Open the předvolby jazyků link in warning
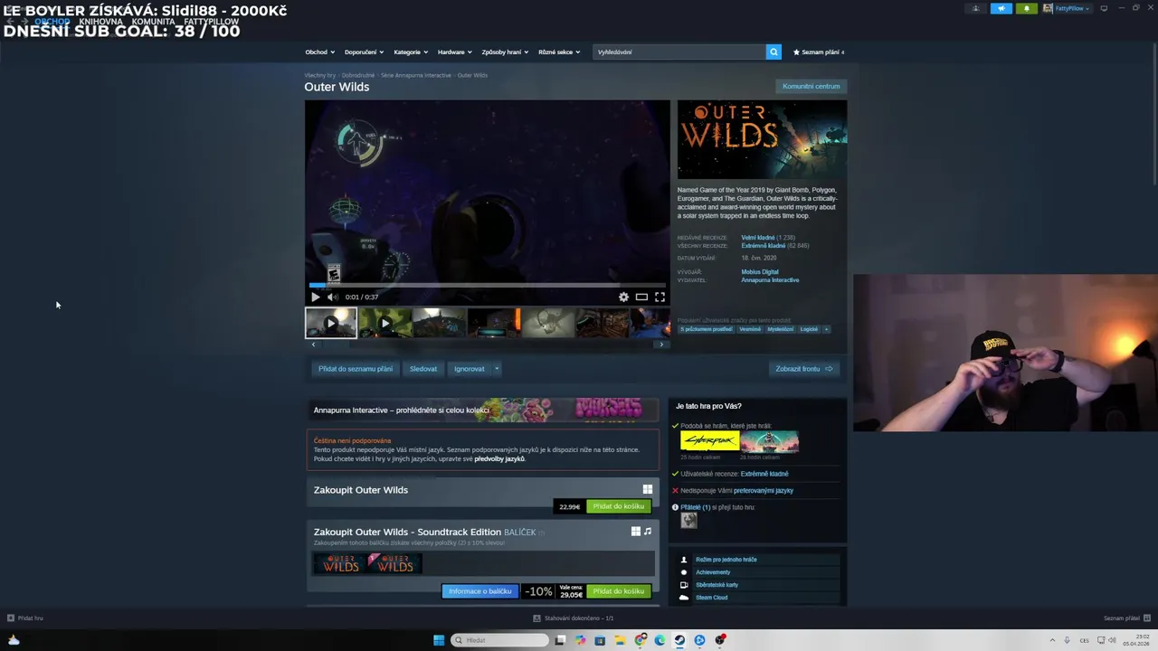The height and width of the screenshot is (651, 1158). (499, 459)
